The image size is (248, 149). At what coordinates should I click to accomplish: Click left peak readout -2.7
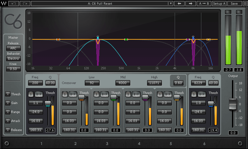coord(228,70)
